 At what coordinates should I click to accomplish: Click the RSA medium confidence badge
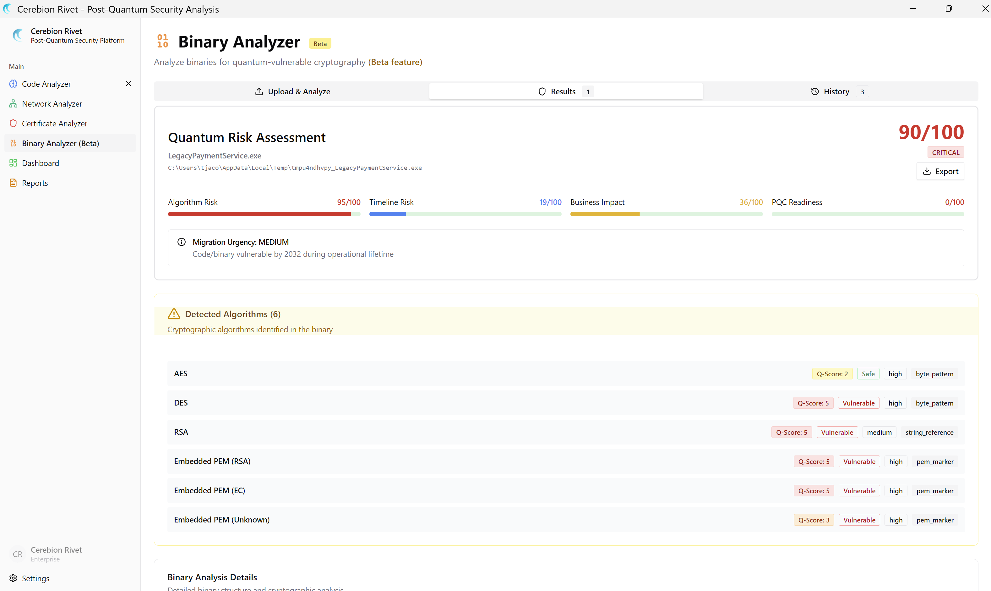pyautogui.click(x=879, y=432)
